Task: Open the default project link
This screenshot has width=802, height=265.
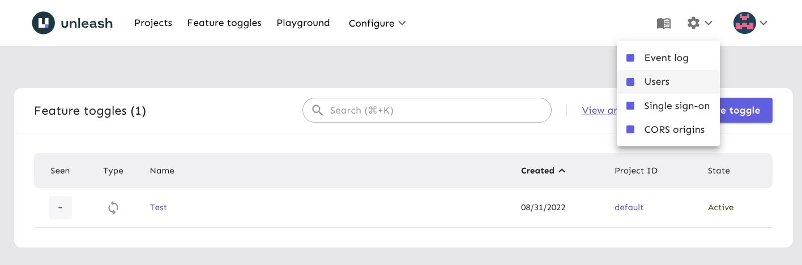Action: [x=629, y=207]
